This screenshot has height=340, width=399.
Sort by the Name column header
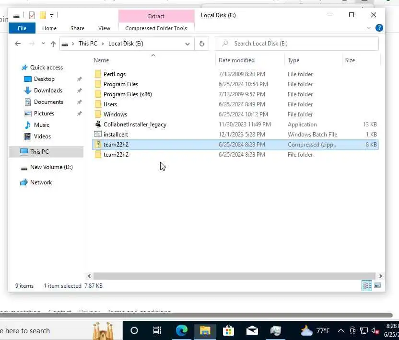pyautogui.click(x=101, y=60)
